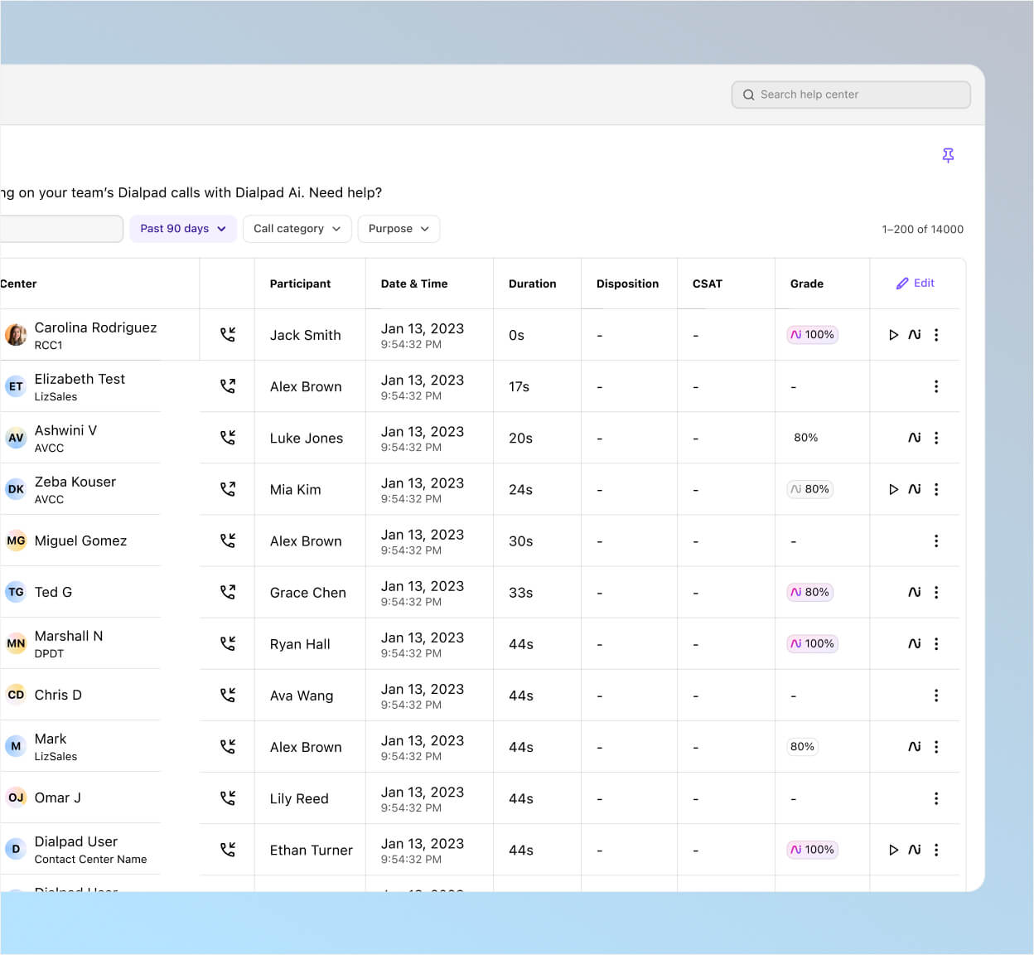Click the Ai icon on Mark's LizSales row
The image size is (1034, 955).
click(915, 746)
